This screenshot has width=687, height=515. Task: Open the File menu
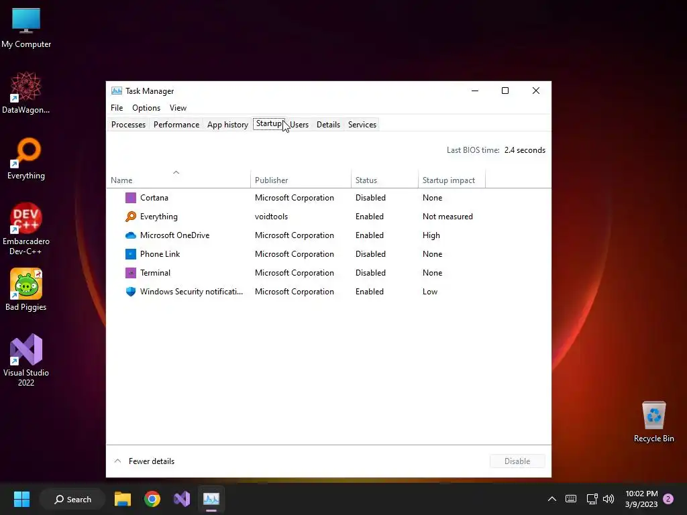(117, 108)
